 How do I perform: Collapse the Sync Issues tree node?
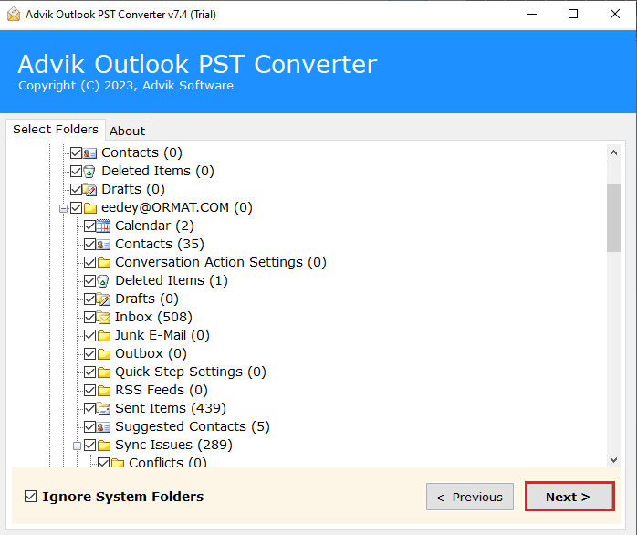click(78, 446)
